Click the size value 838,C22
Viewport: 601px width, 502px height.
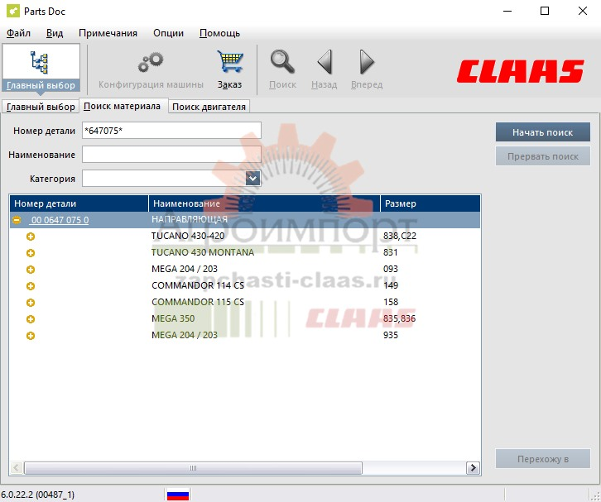pos(400,236)
